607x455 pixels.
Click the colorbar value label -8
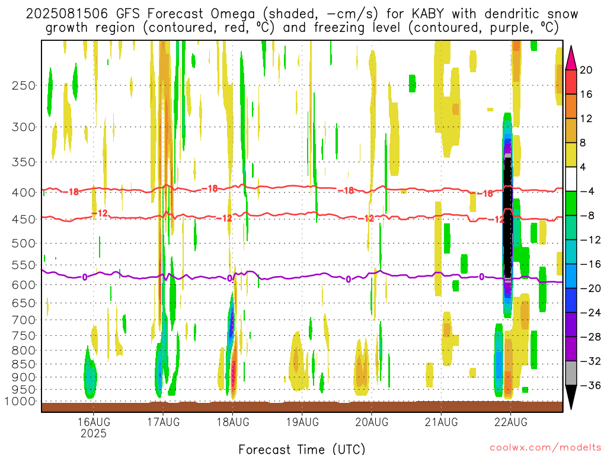[x=587, y=216]
